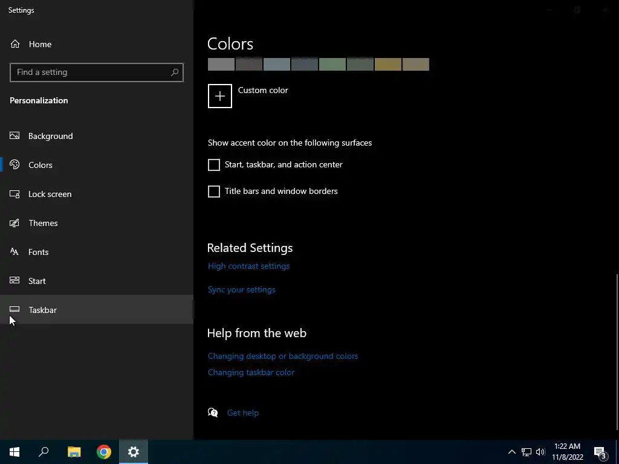The height and width of the screenshot is (464, 619).
Task: Click the Taskbar icon in sidebar
Action: point(15,309)
